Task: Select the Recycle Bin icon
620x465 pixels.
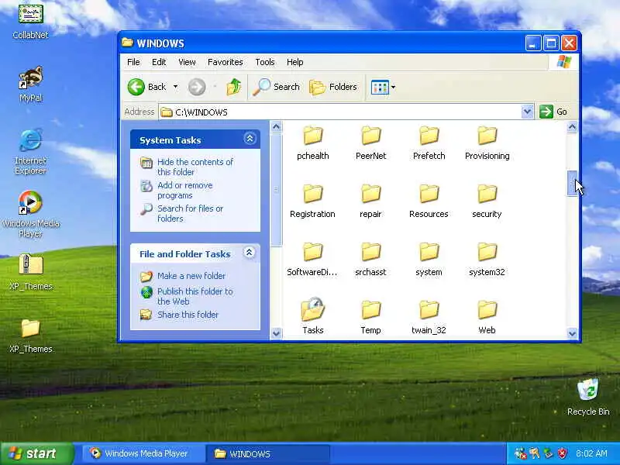Action: (588, 397)
